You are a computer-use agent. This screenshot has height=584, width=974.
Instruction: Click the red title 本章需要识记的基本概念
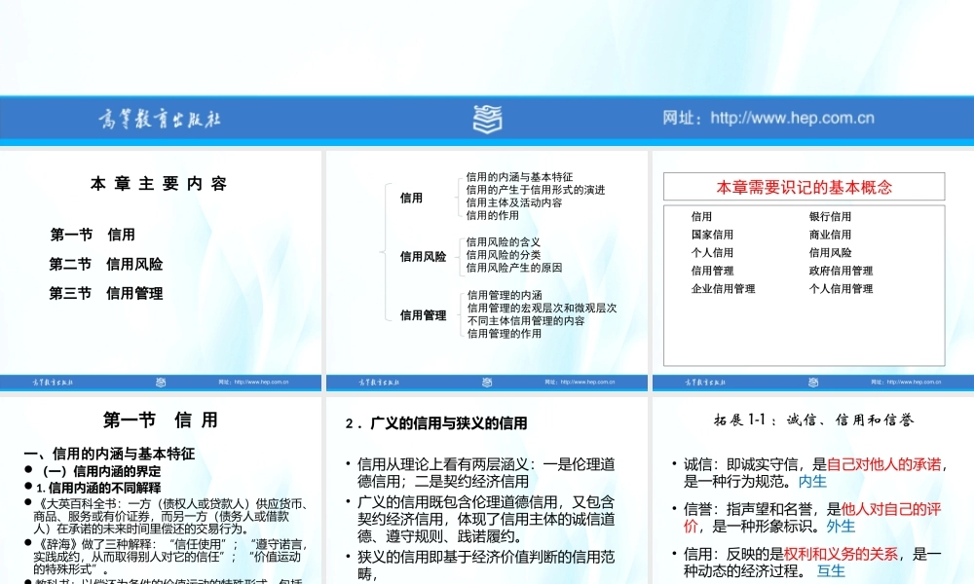point(803,186)
